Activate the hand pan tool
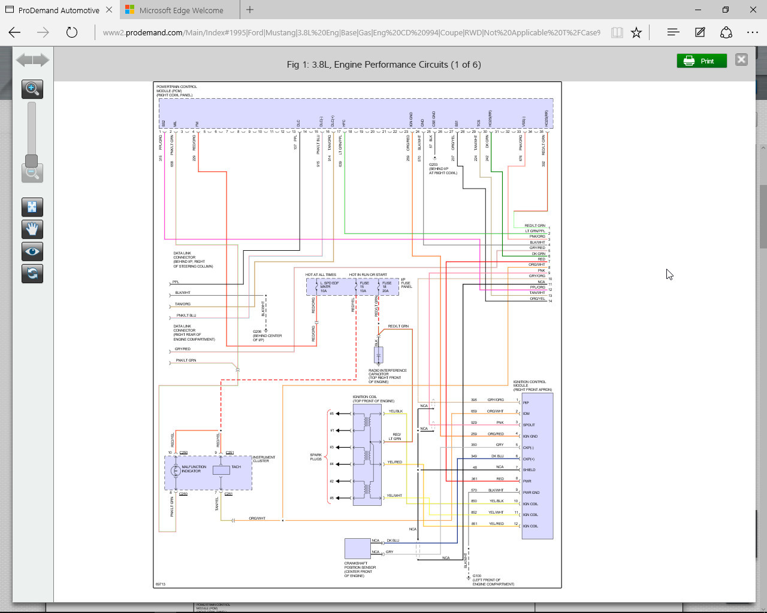This screenshot has height=613, width=767. click(32, 229)
